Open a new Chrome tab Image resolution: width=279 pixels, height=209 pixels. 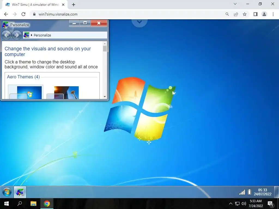pyautogui.click(x=74, y=5)
